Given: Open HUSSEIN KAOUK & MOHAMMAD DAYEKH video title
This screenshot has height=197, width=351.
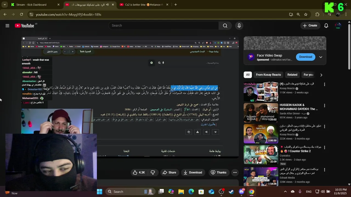Looking at the screenshot, I should tap(299, 107).
